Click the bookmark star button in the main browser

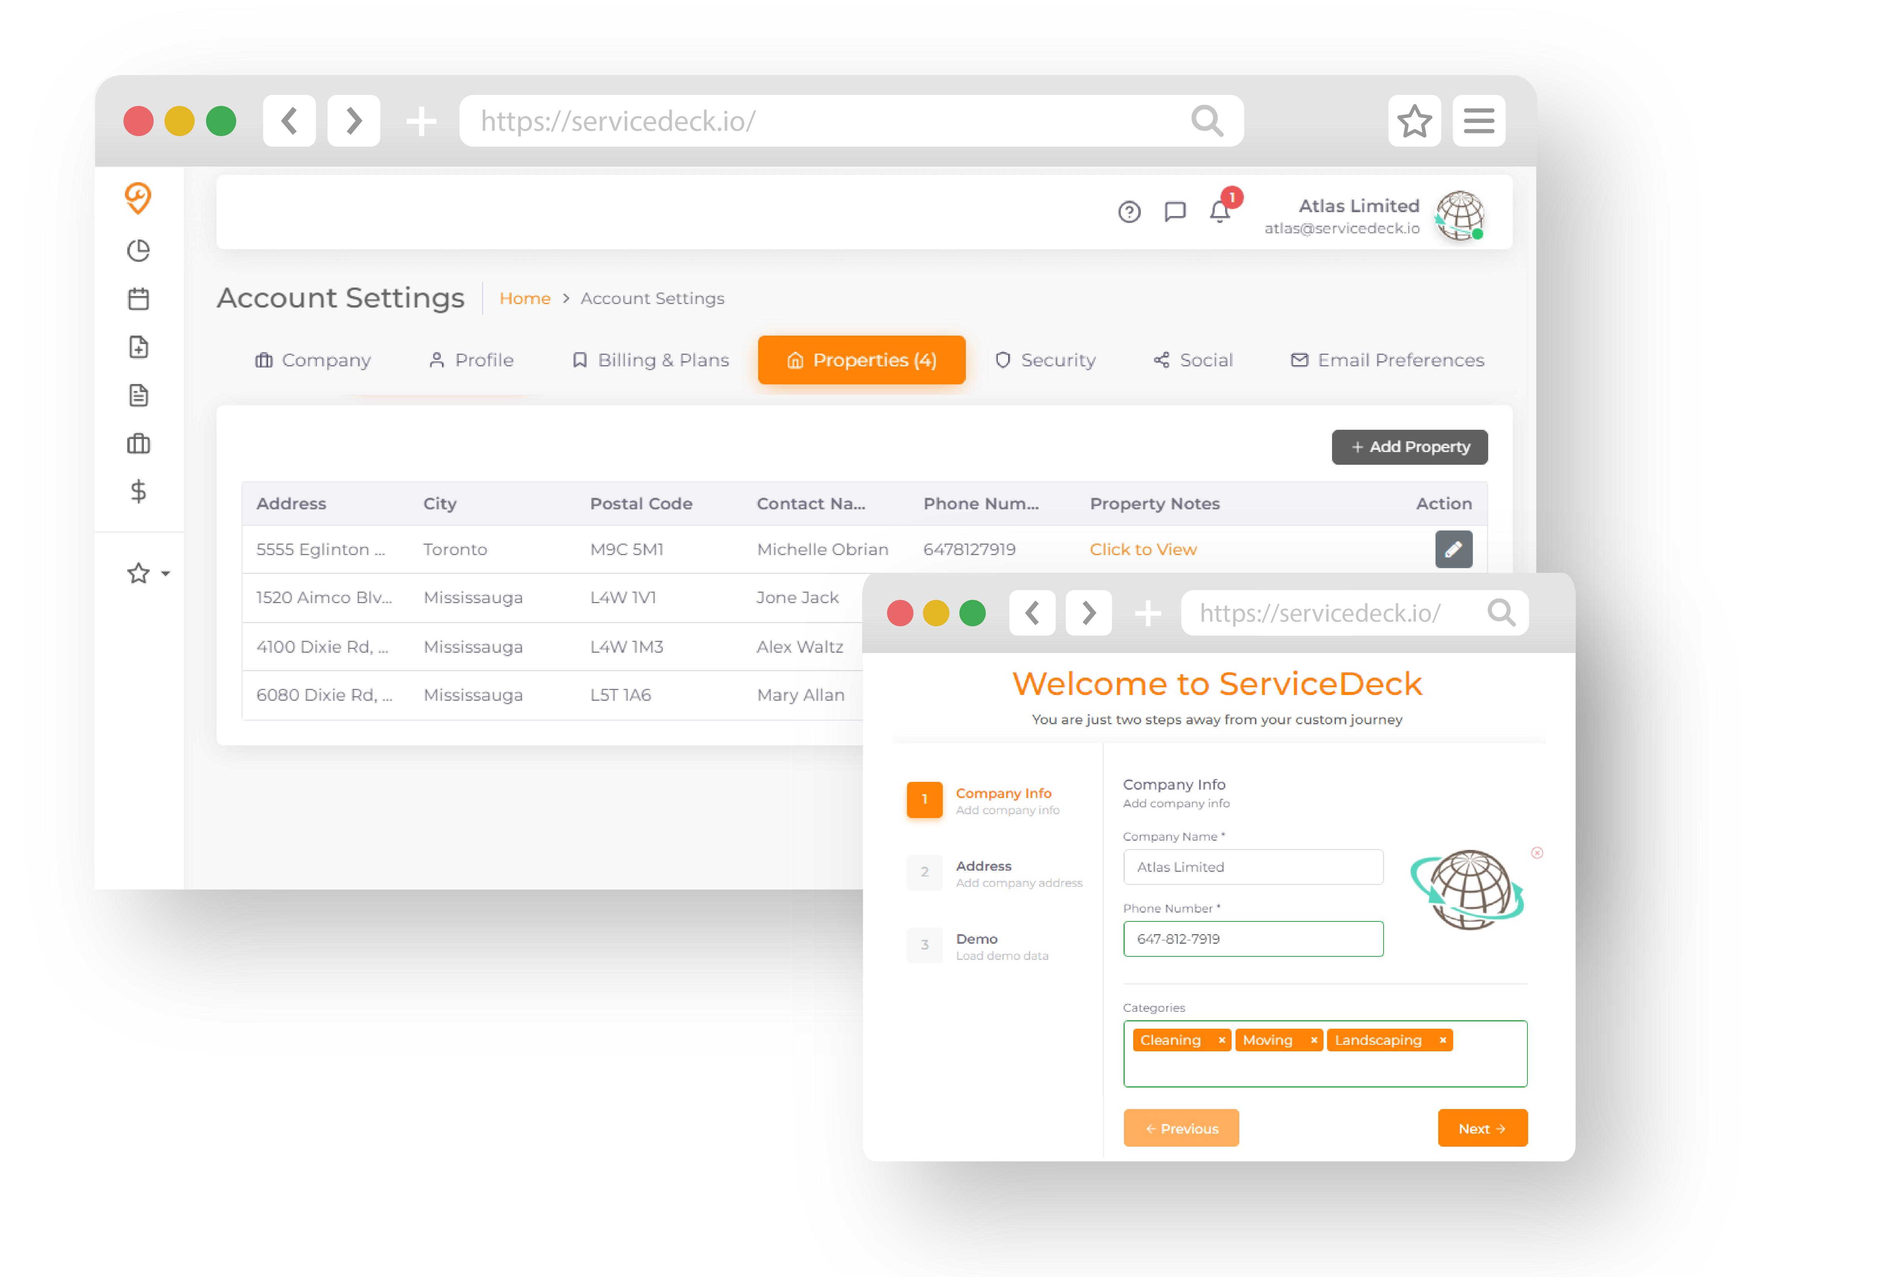point(1414,121)
